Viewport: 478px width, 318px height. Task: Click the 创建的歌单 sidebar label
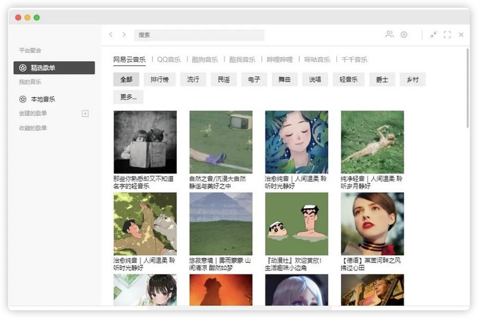pos(33,114)
